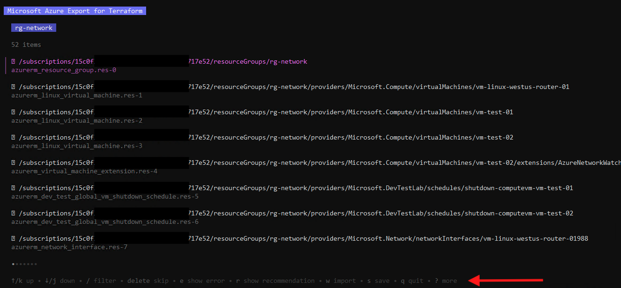Select the resourceGroups/rg-network resource path row
The height and width of the screenshot is (288, 621).
click(159, 62)
